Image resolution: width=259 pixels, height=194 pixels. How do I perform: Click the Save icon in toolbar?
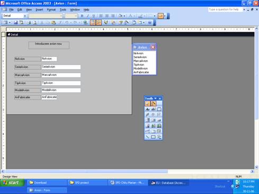coord(16,23)
